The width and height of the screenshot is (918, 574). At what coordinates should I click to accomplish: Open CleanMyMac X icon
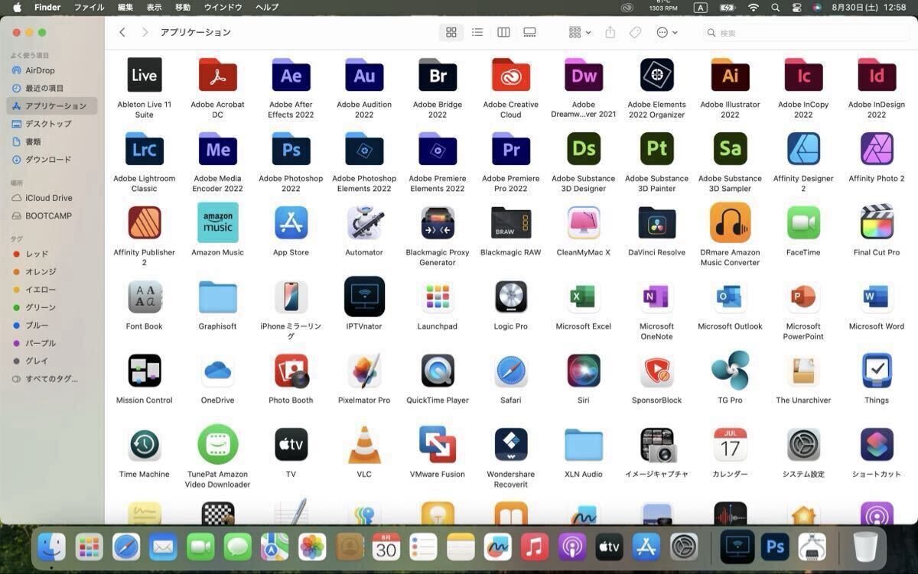(x=584, y=222)
